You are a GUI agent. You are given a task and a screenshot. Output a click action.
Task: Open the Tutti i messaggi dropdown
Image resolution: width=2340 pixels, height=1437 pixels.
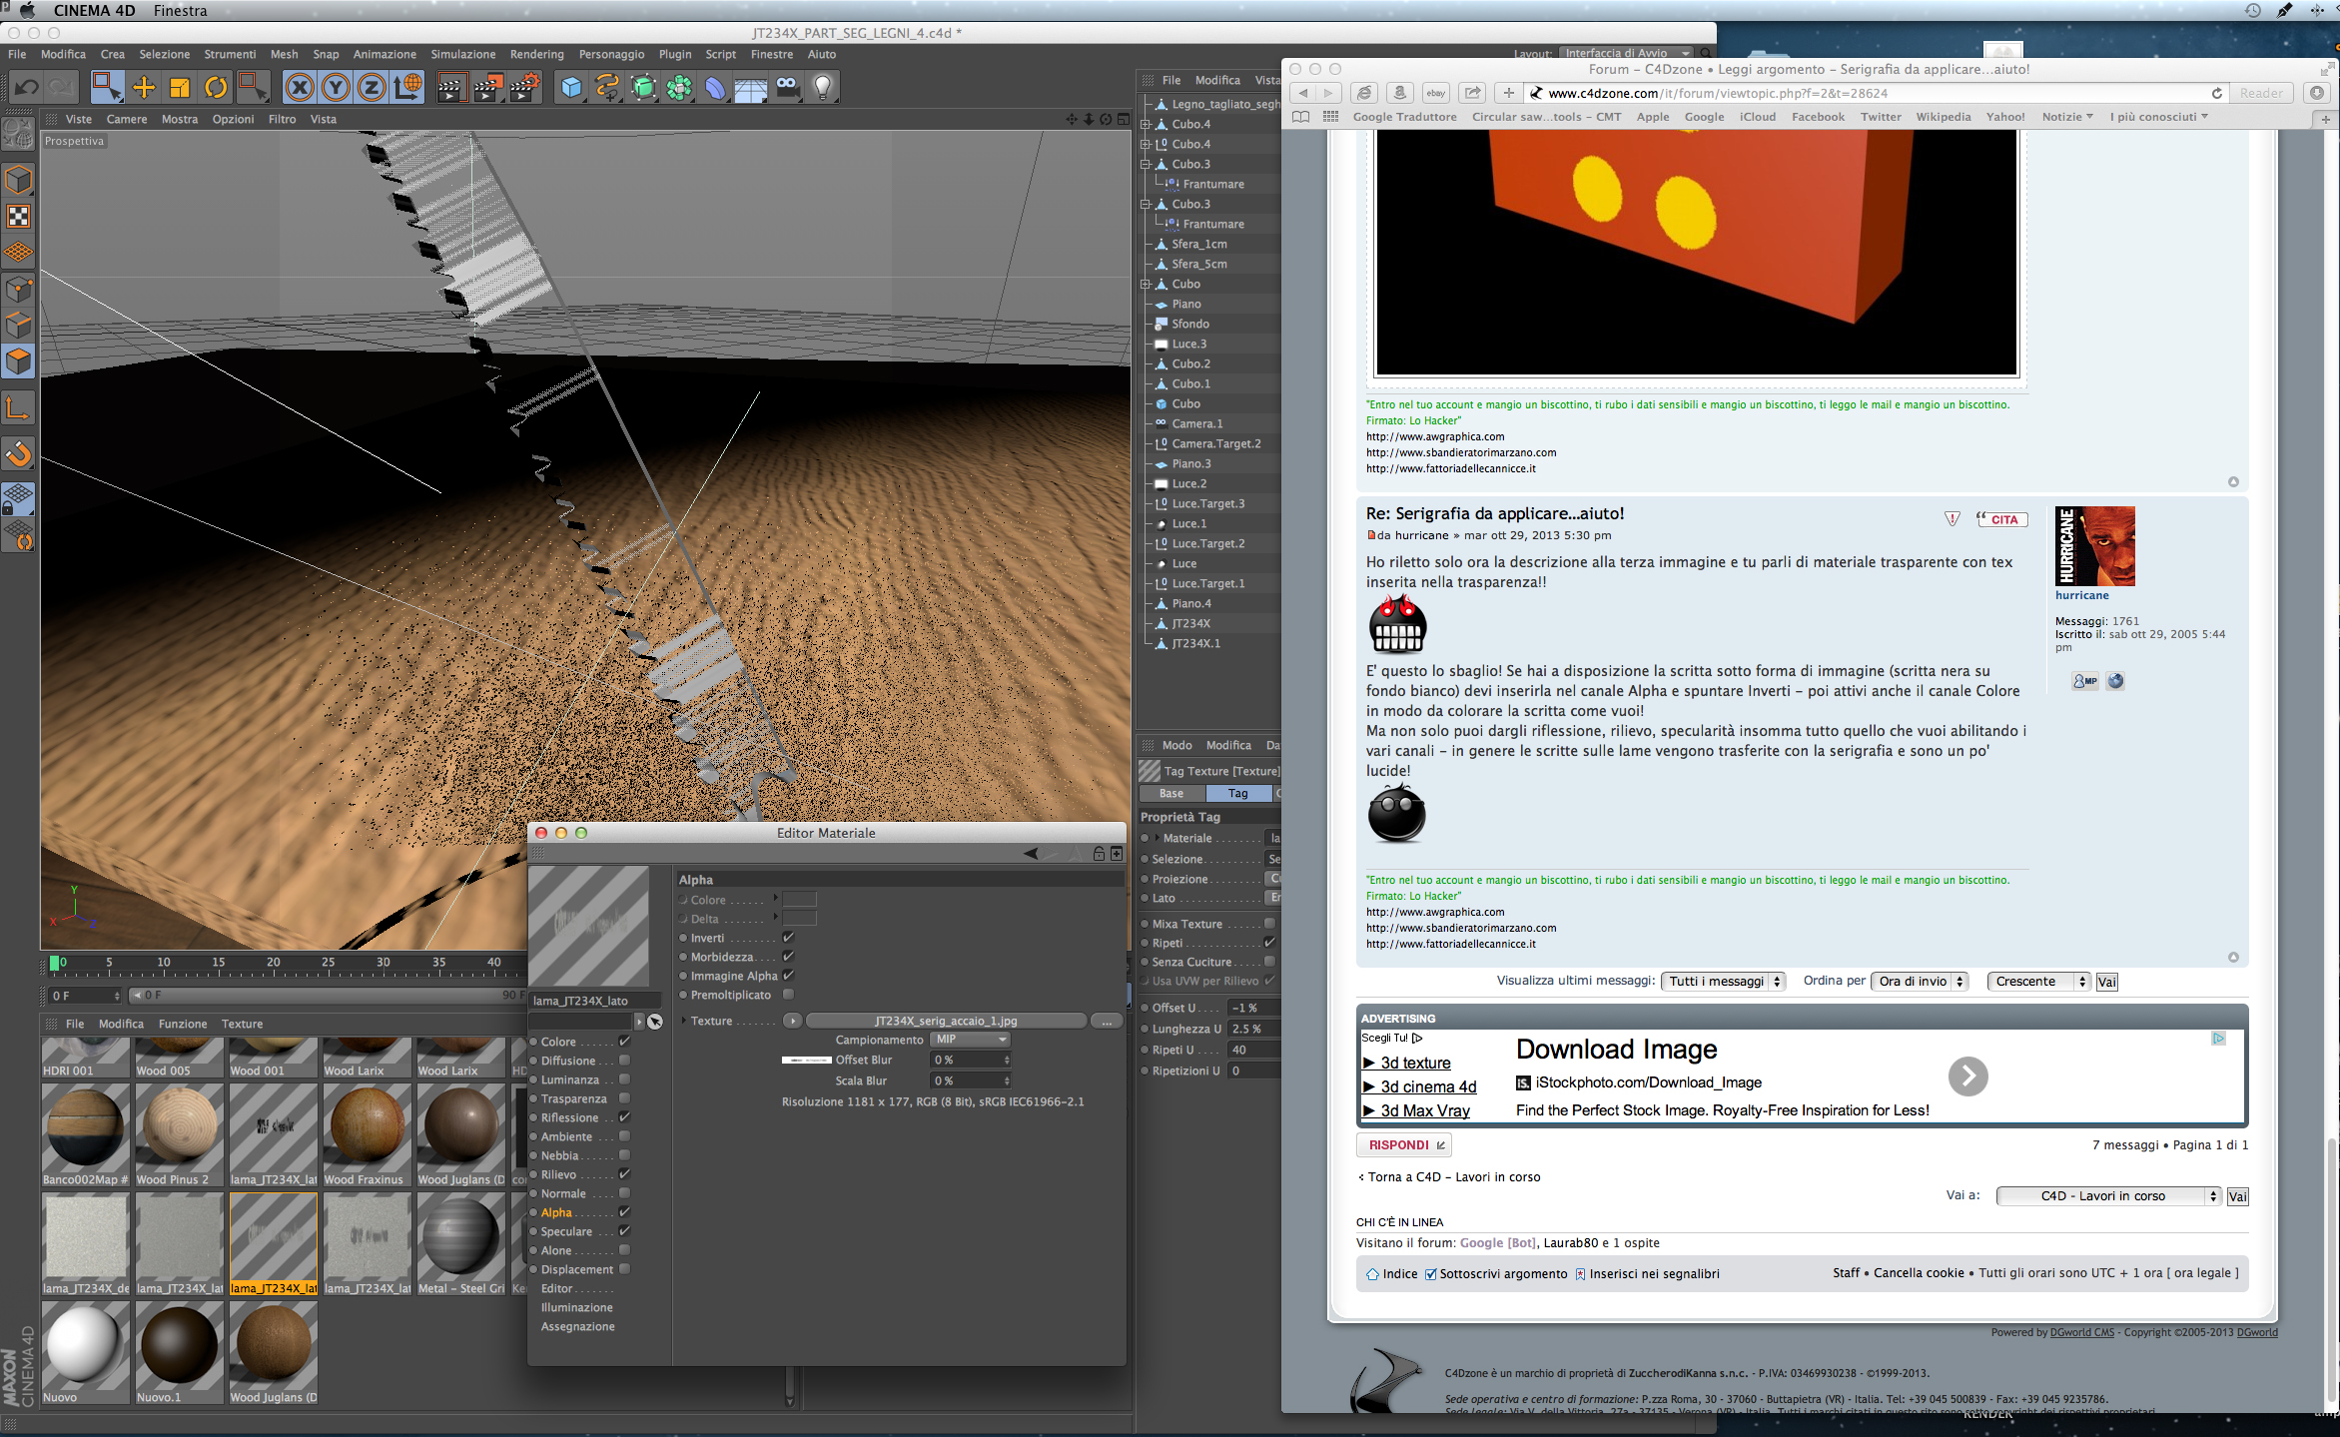[1723, 982]
